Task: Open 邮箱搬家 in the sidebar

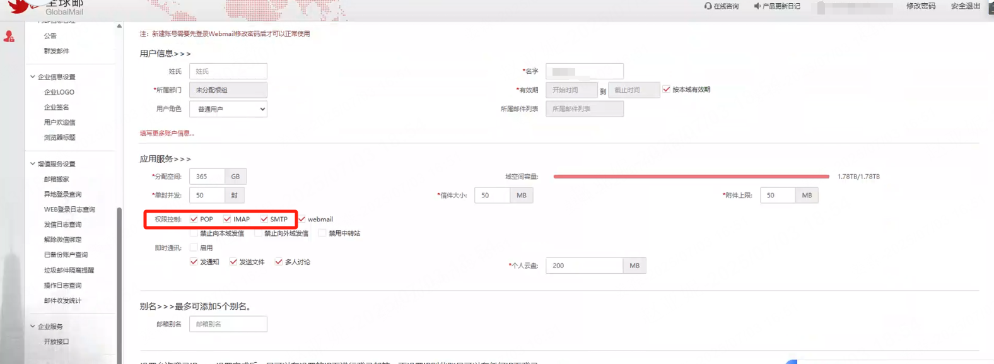Action: click(57, 179)
